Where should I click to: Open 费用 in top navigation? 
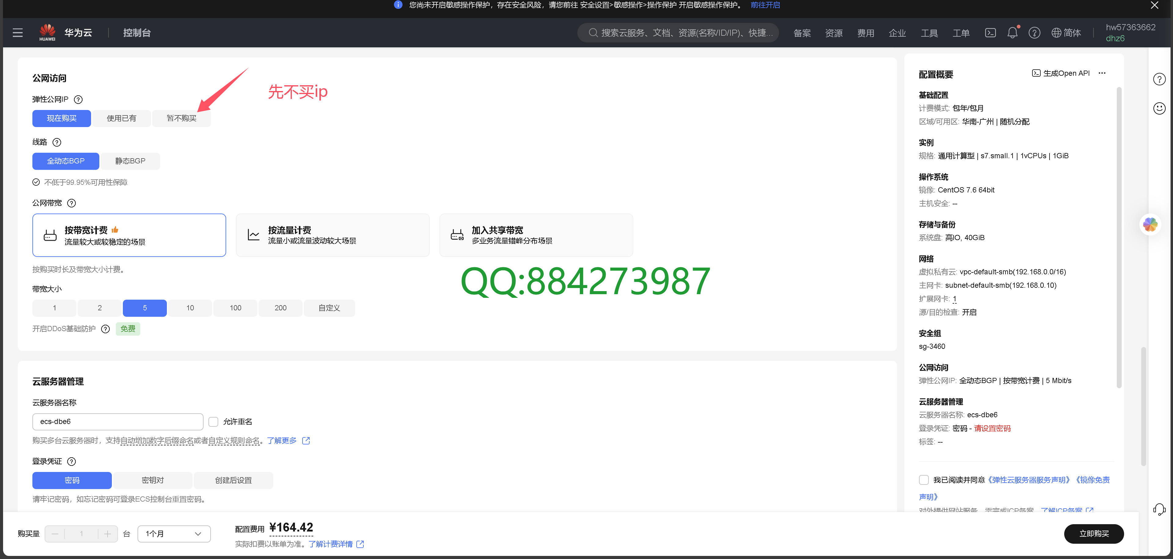pyautogui.click(x=866, y=33)
